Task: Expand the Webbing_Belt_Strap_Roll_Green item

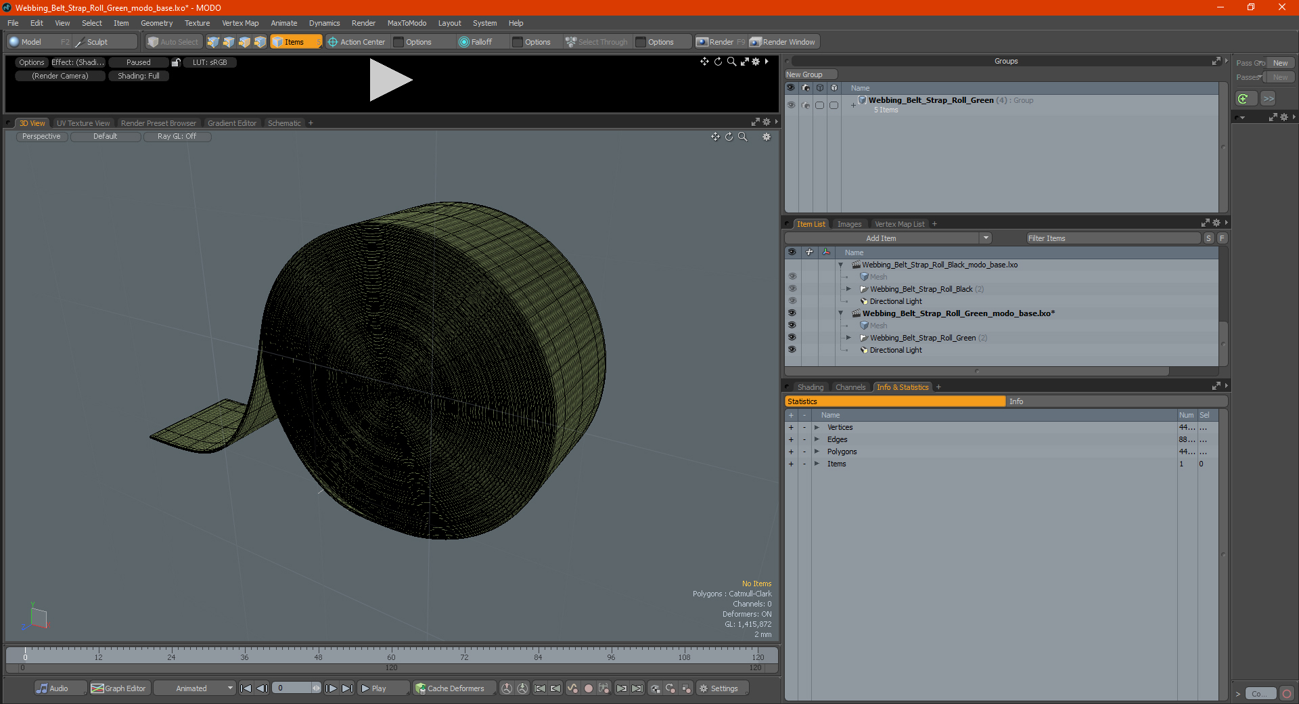Action: point(848,338)
